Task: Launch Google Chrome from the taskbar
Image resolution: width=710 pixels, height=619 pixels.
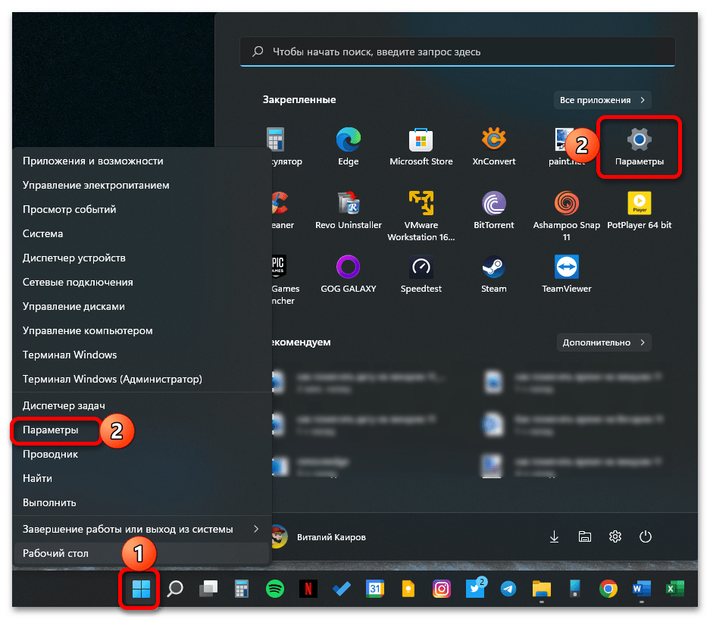Action: 608,589
